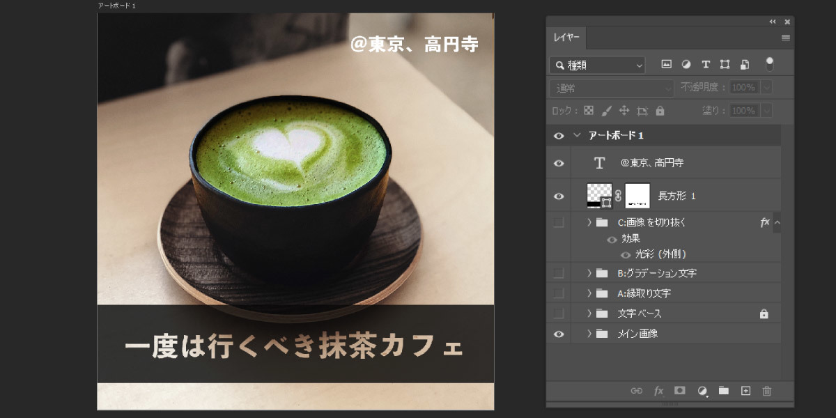Open the Layers panel menu
The width and height of the screenshot is (836, 418).
click(x=785, y=38)
